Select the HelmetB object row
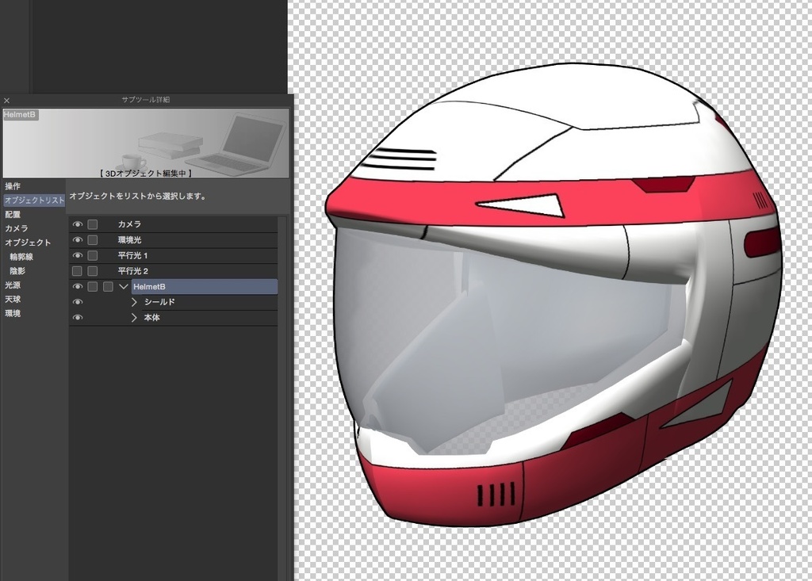Screen dimensions: 812x581 tap(205, 286)
